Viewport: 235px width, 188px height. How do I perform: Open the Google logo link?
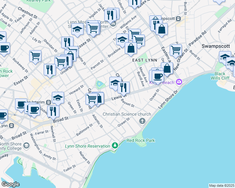pos(10,184)
